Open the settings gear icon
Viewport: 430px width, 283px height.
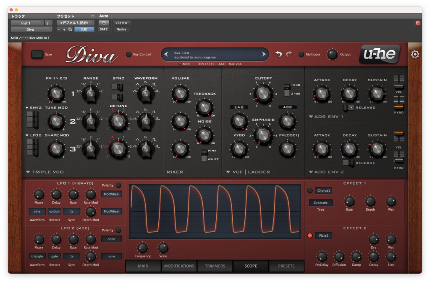[x=415, y=54]
